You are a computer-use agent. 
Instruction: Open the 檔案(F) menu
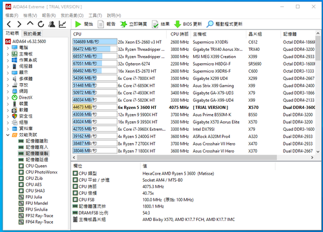tap(12, 15)
